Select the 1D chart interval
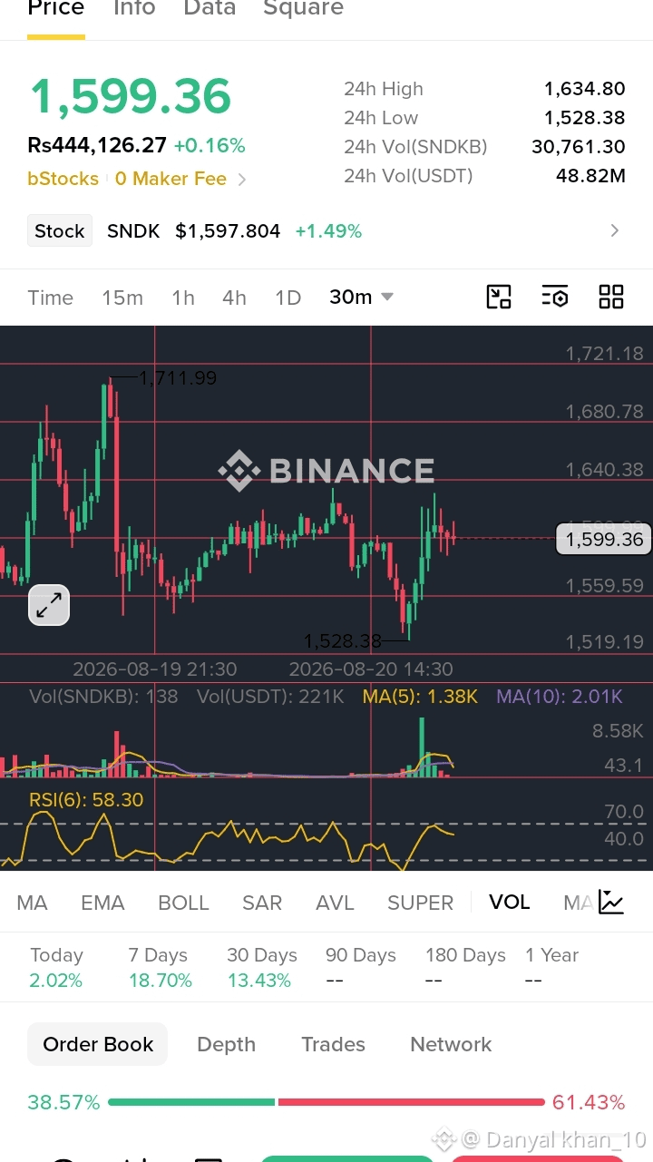653x1162 pixels. 288,298
